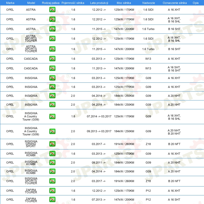
Task: Click the 07.2014 -> 03.2017 production date cell
Action: 99,116
